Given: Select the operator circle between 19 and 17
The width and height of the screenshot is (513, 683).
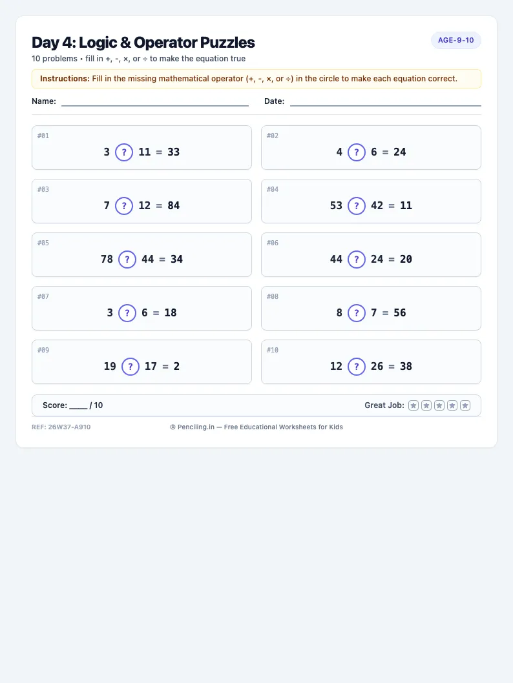Looking at the screenshot, I should click(x=131, y=366).
